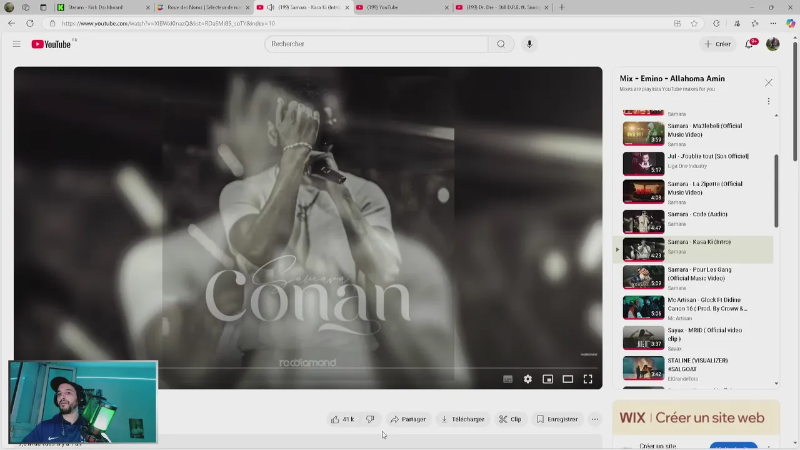The image size is (800, 450).
Task: Go to the YouTube home logo
Action: point(51,44)
